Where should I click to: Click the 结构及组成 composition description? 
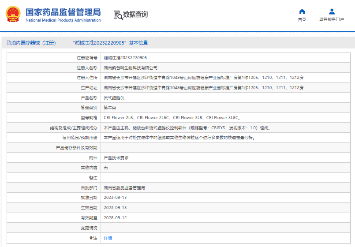(x=187, y=128)
